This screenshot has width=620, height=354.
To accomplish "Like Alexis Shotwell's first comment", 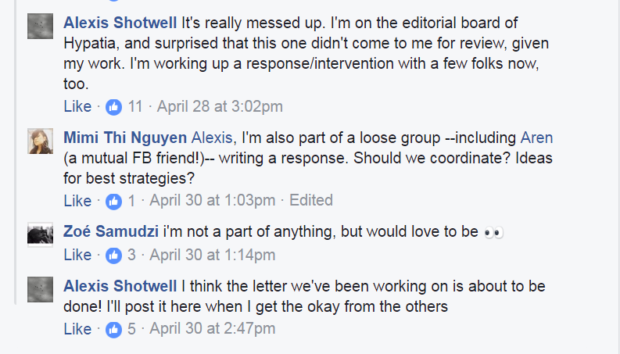I will [x=77, y=106].
